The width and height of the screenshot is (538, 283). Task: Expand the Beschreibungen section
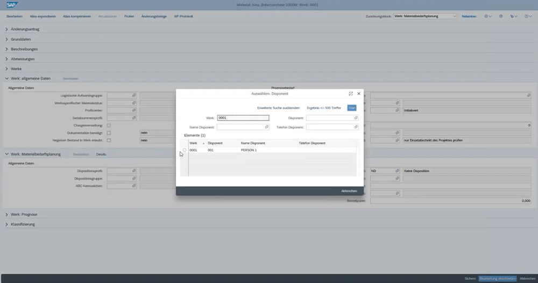tap(6, 49)
